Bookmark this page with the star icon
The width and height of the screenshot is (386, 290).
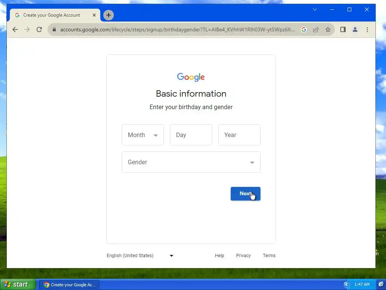coord(328,29)
